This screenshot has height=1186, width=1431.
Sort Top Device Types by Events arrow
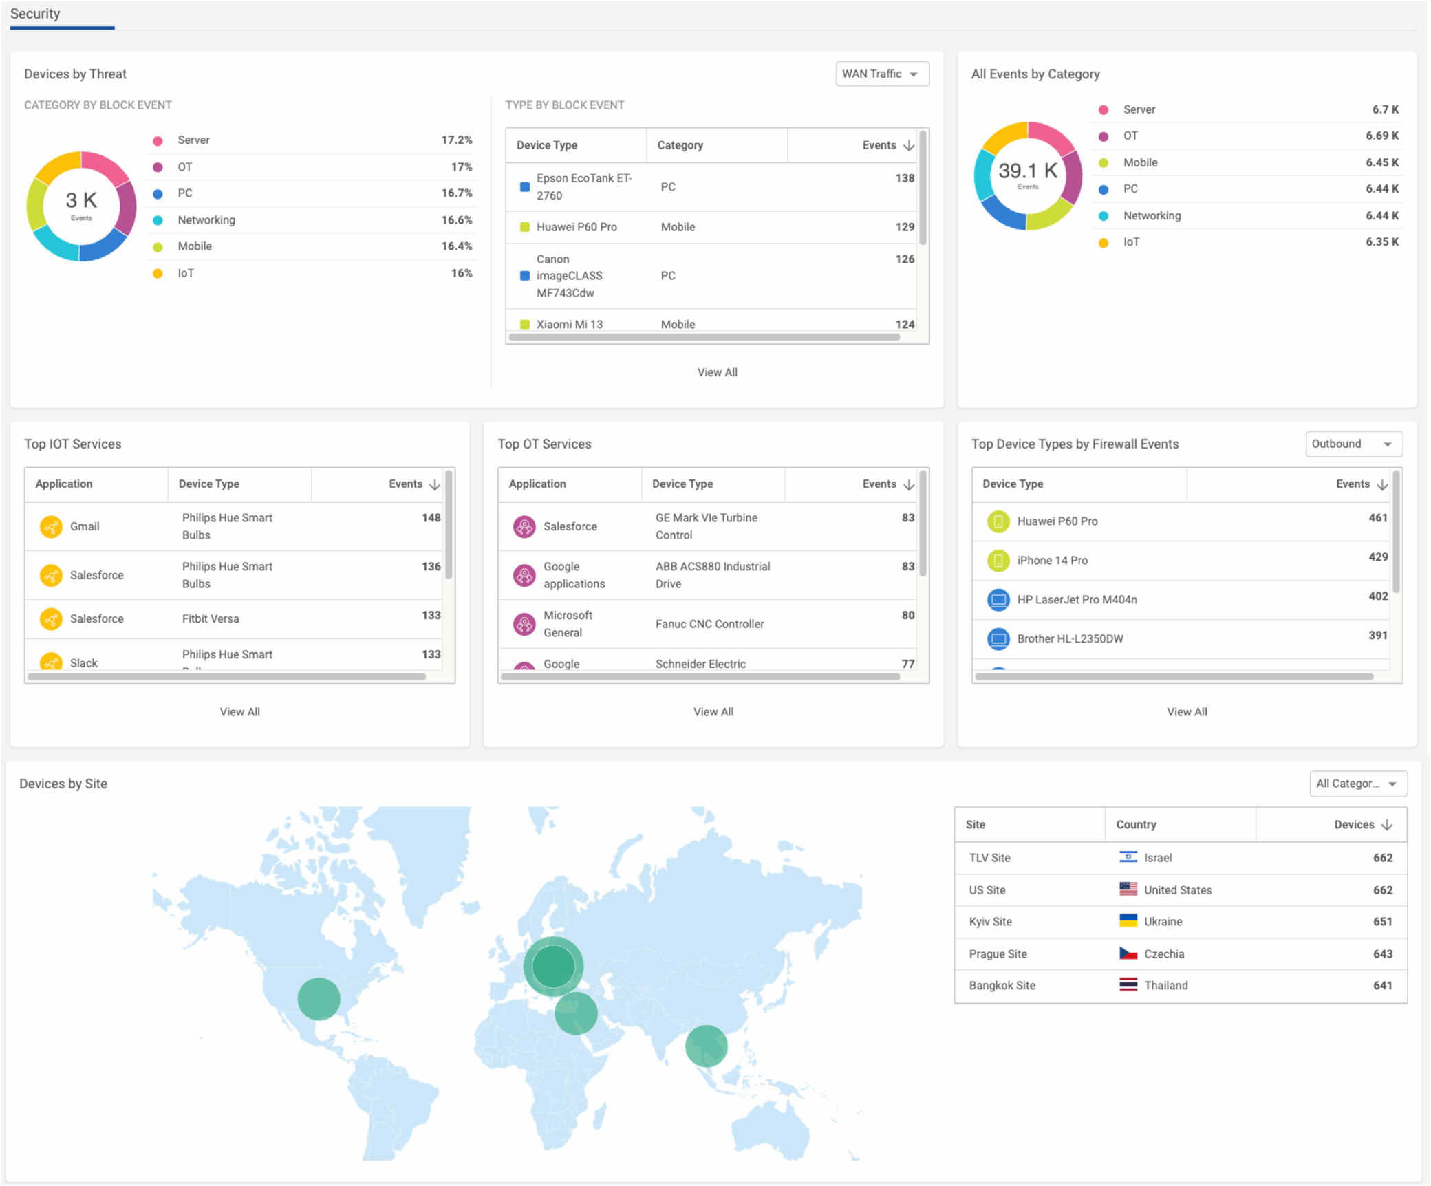pyautogui.click(x=1382, y=484)
